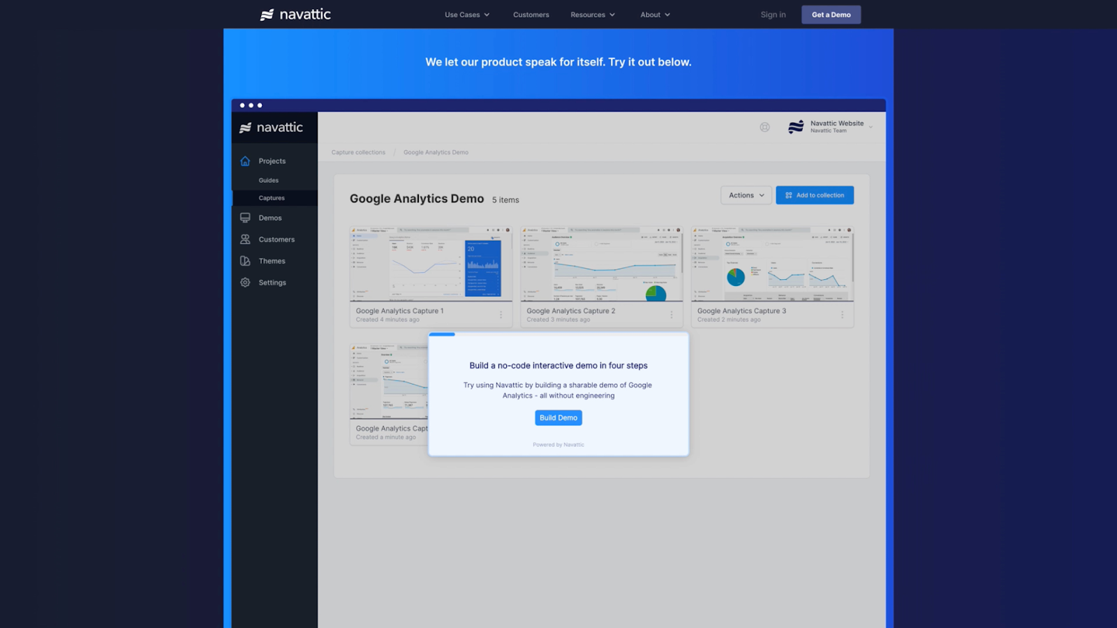1117x628 pixels.
Task: Click the Capture collections breadcrumb
Action: point(358,152)
